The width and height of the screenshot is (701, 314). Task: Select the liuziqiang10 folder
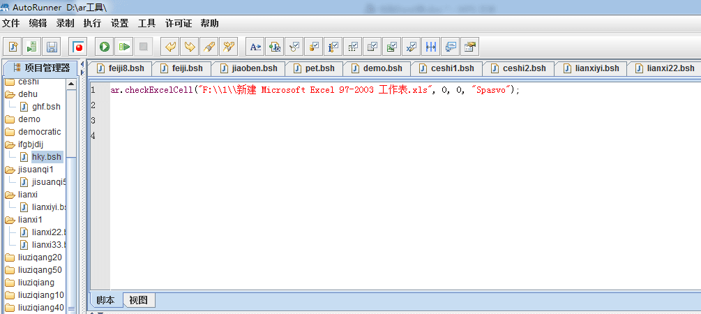(x=41, y=295)
